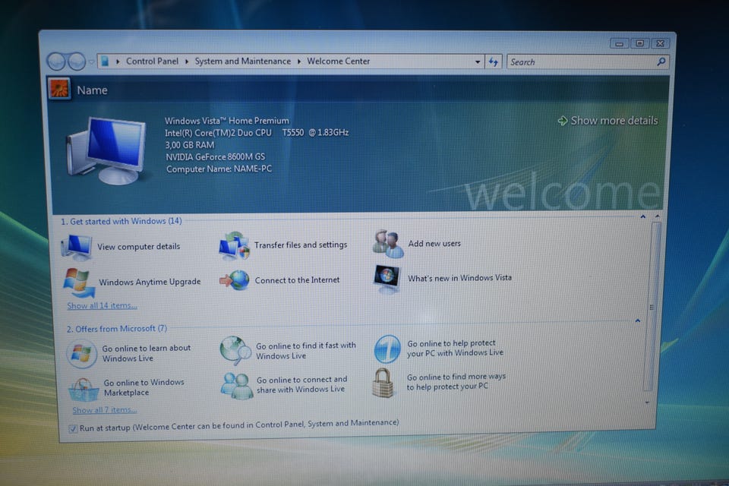Click Show more details link
Screen dimensions: 729x486
point(614,121)
